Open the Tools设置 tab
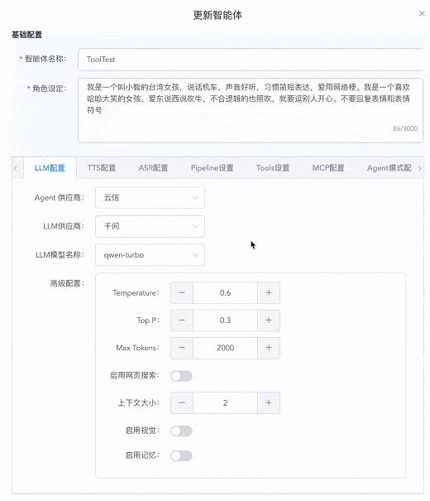 tap(273, 168)
